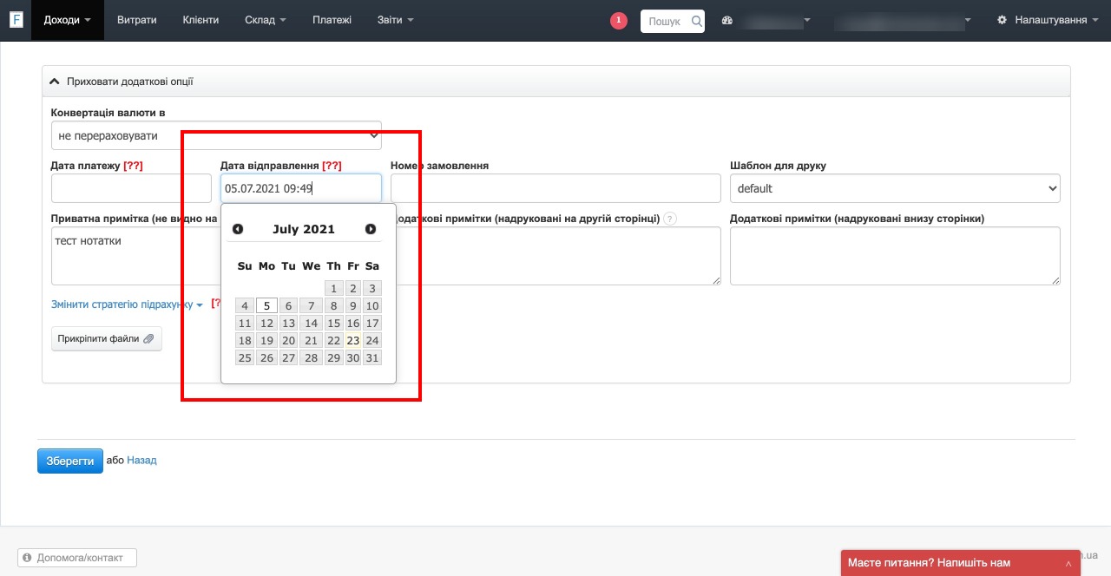The height and width of the screenshot is (576, 1111).
Task: Select July 18 in the calendar
Action: pos(245,340)
